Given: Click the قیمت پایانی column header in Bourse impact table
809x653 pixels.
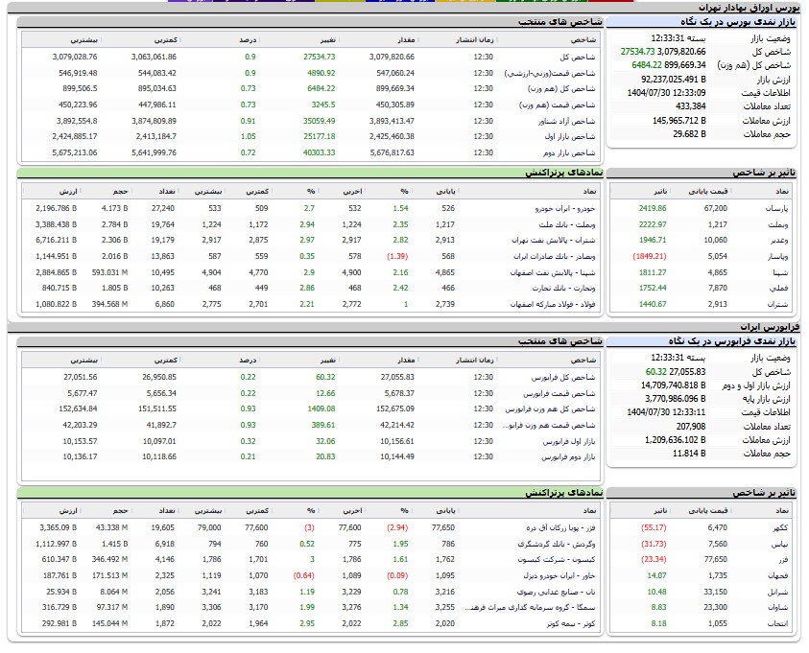Looking at the screenshot, I should pyautogui.click(x=711, y=191).
